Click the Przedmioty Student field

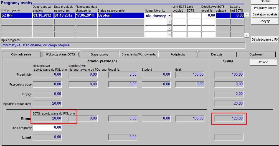pos(156,75)
